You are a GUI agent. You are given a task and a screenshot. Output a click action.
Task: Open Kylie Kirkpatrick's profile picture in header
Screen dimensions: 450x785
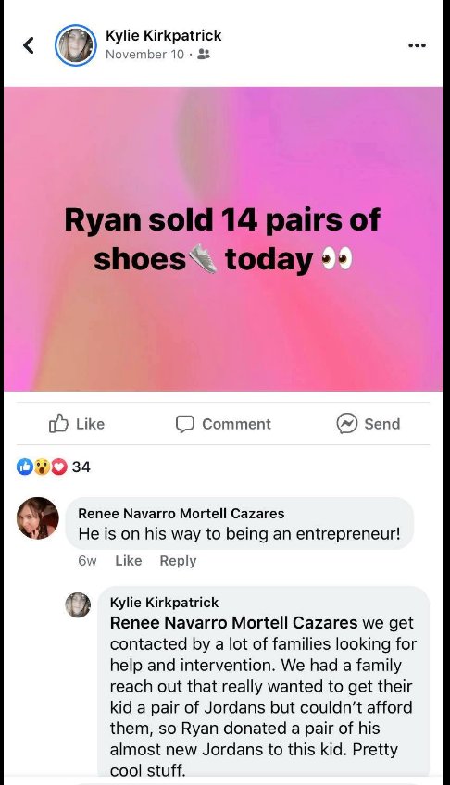[76, 45]
